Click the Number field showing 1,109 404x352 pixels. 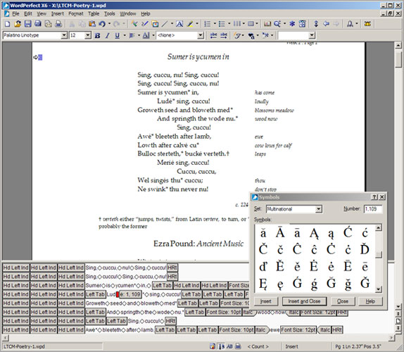pos(373,209)
